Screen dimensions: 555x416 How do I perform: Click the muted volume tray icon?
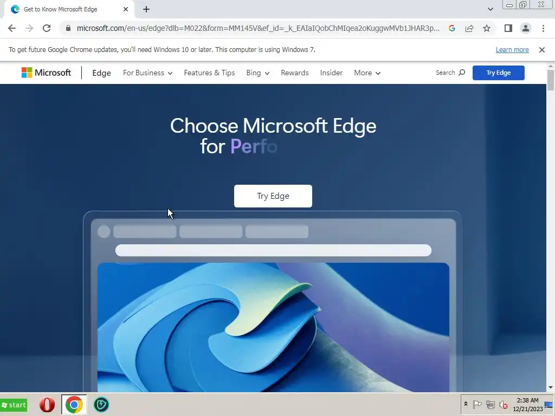[503, 404]
